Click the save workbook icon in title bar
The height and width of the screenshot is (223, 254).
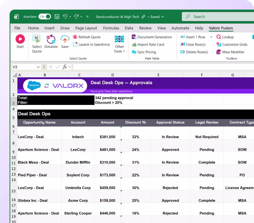(57, 16)
